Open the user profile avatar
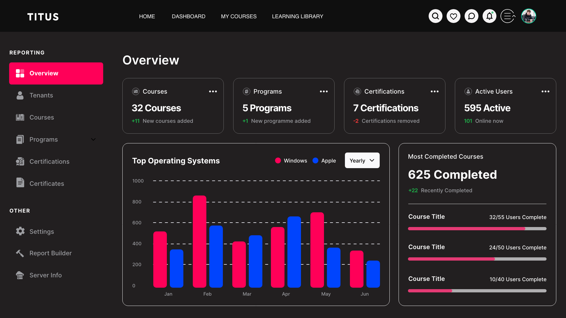This screenshot has height=318, width=566. pos(529,16)
